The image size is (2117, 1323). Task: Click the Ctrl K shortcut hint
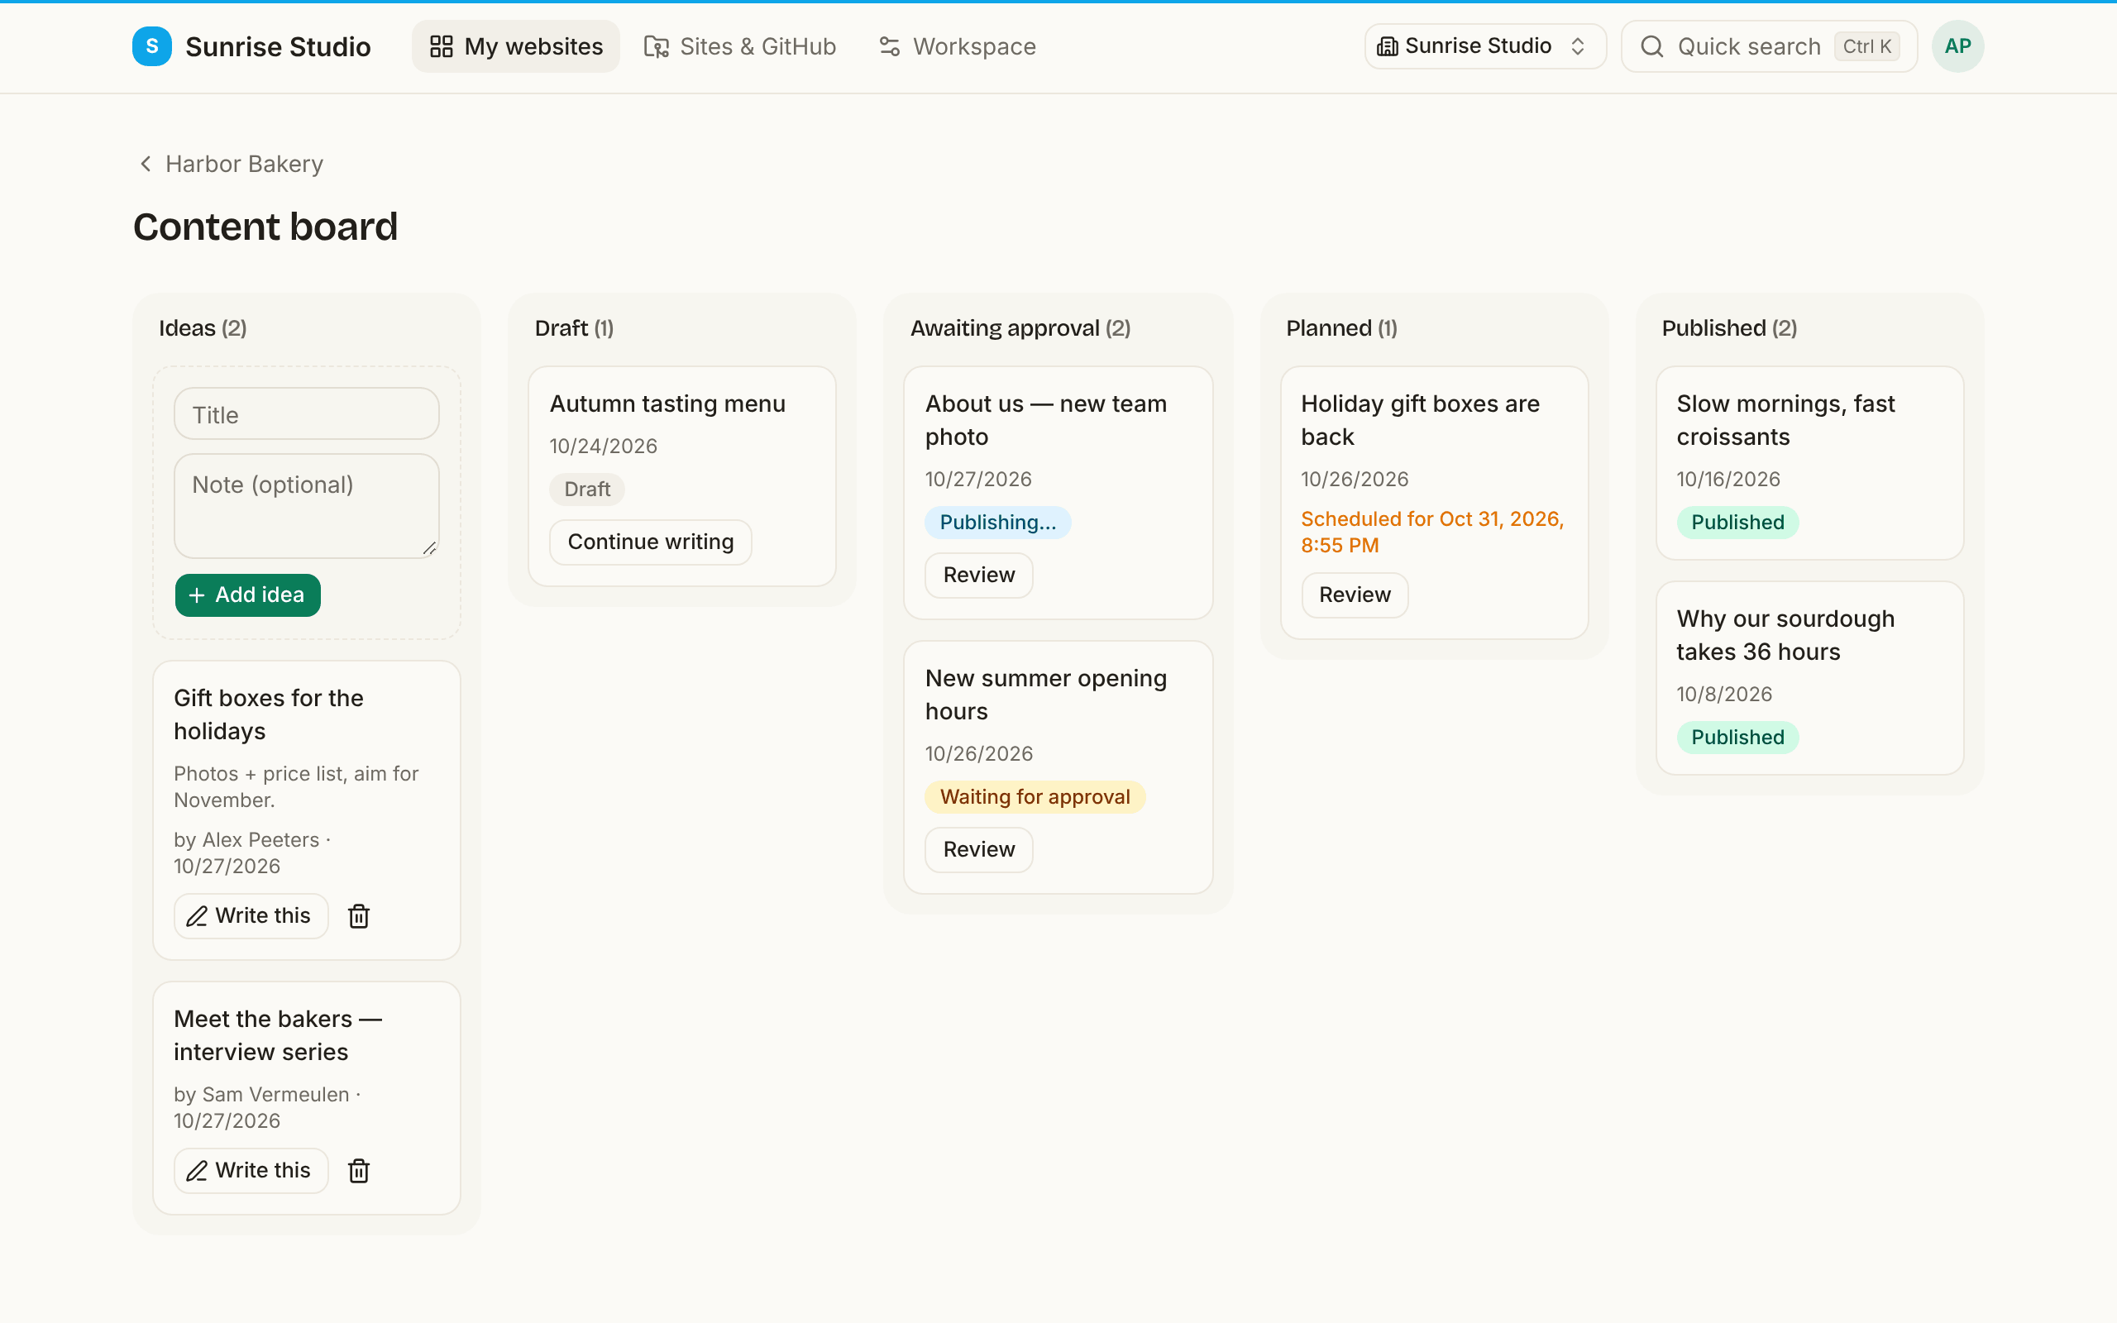(1866, 46)
